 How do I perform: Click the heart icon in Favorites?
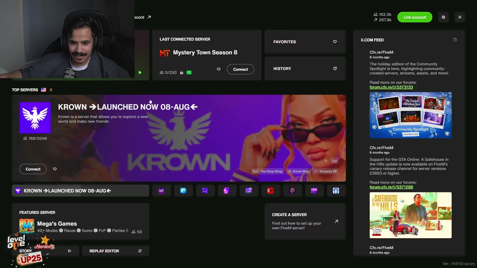click(x=335, y=42)
